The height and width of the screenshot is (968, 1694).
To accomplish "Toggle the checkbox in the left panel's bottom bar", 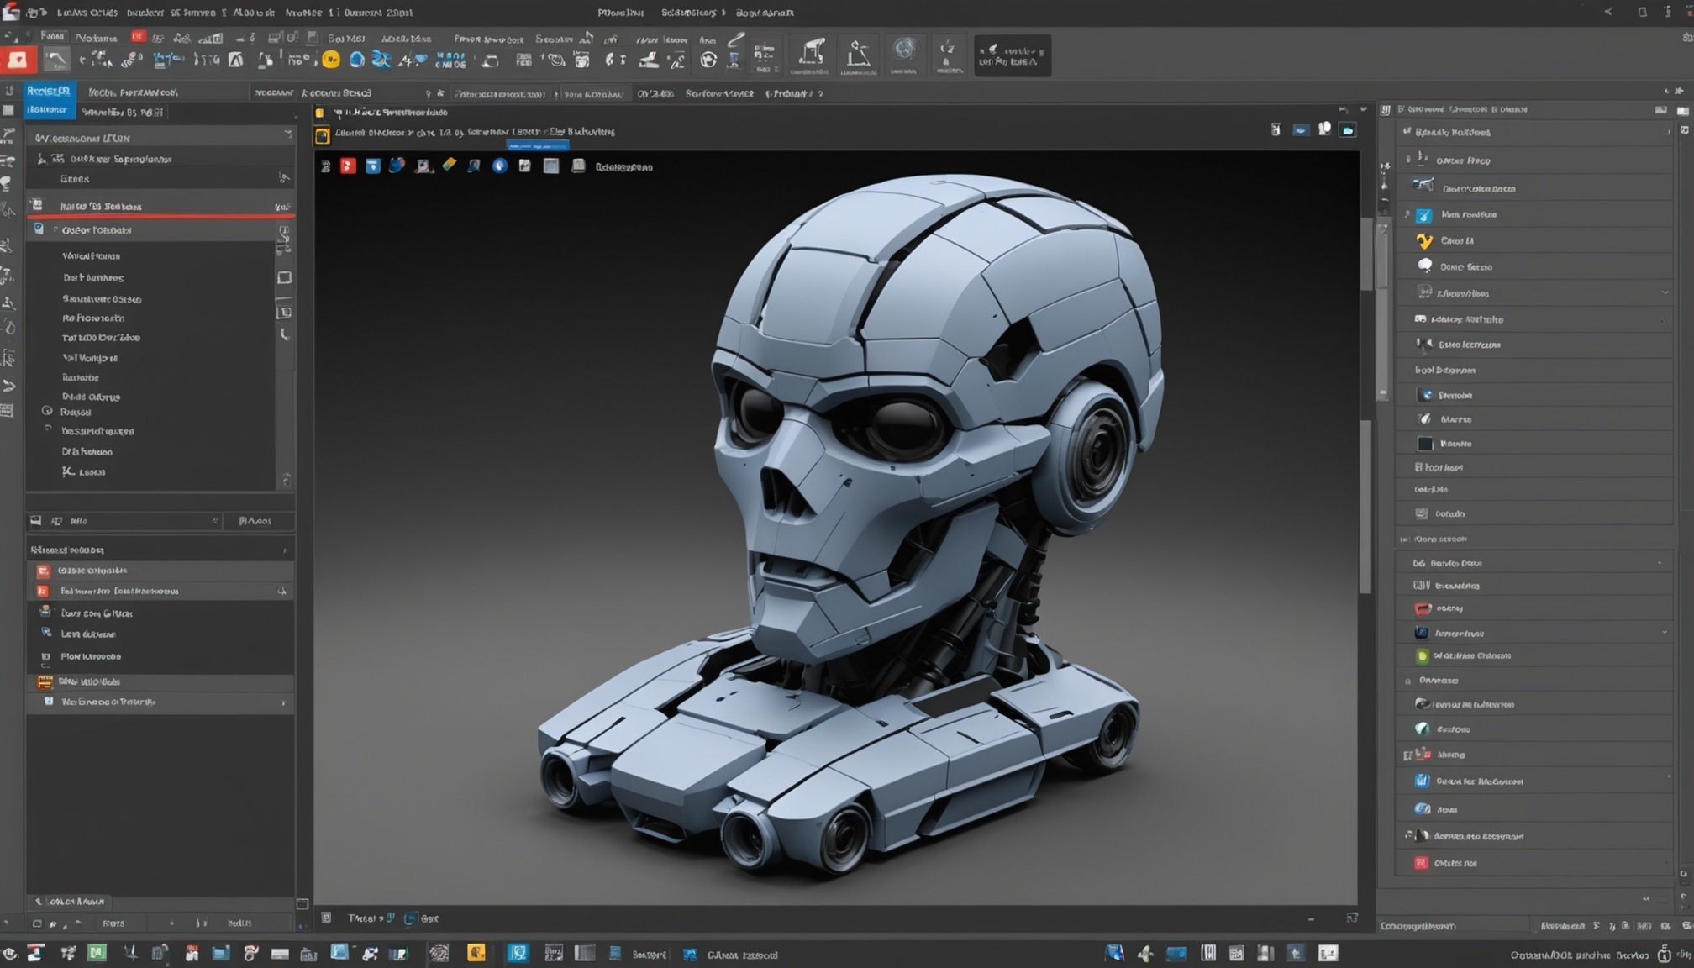I will [37, 923].
